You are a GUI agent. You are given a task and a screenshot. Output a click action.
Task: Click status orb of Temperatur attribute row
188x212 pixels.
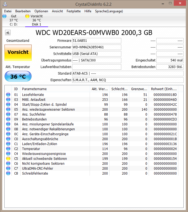tap(8, 149)
